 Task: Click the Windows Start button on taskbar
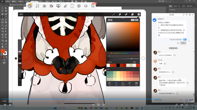tap(55, 108)
